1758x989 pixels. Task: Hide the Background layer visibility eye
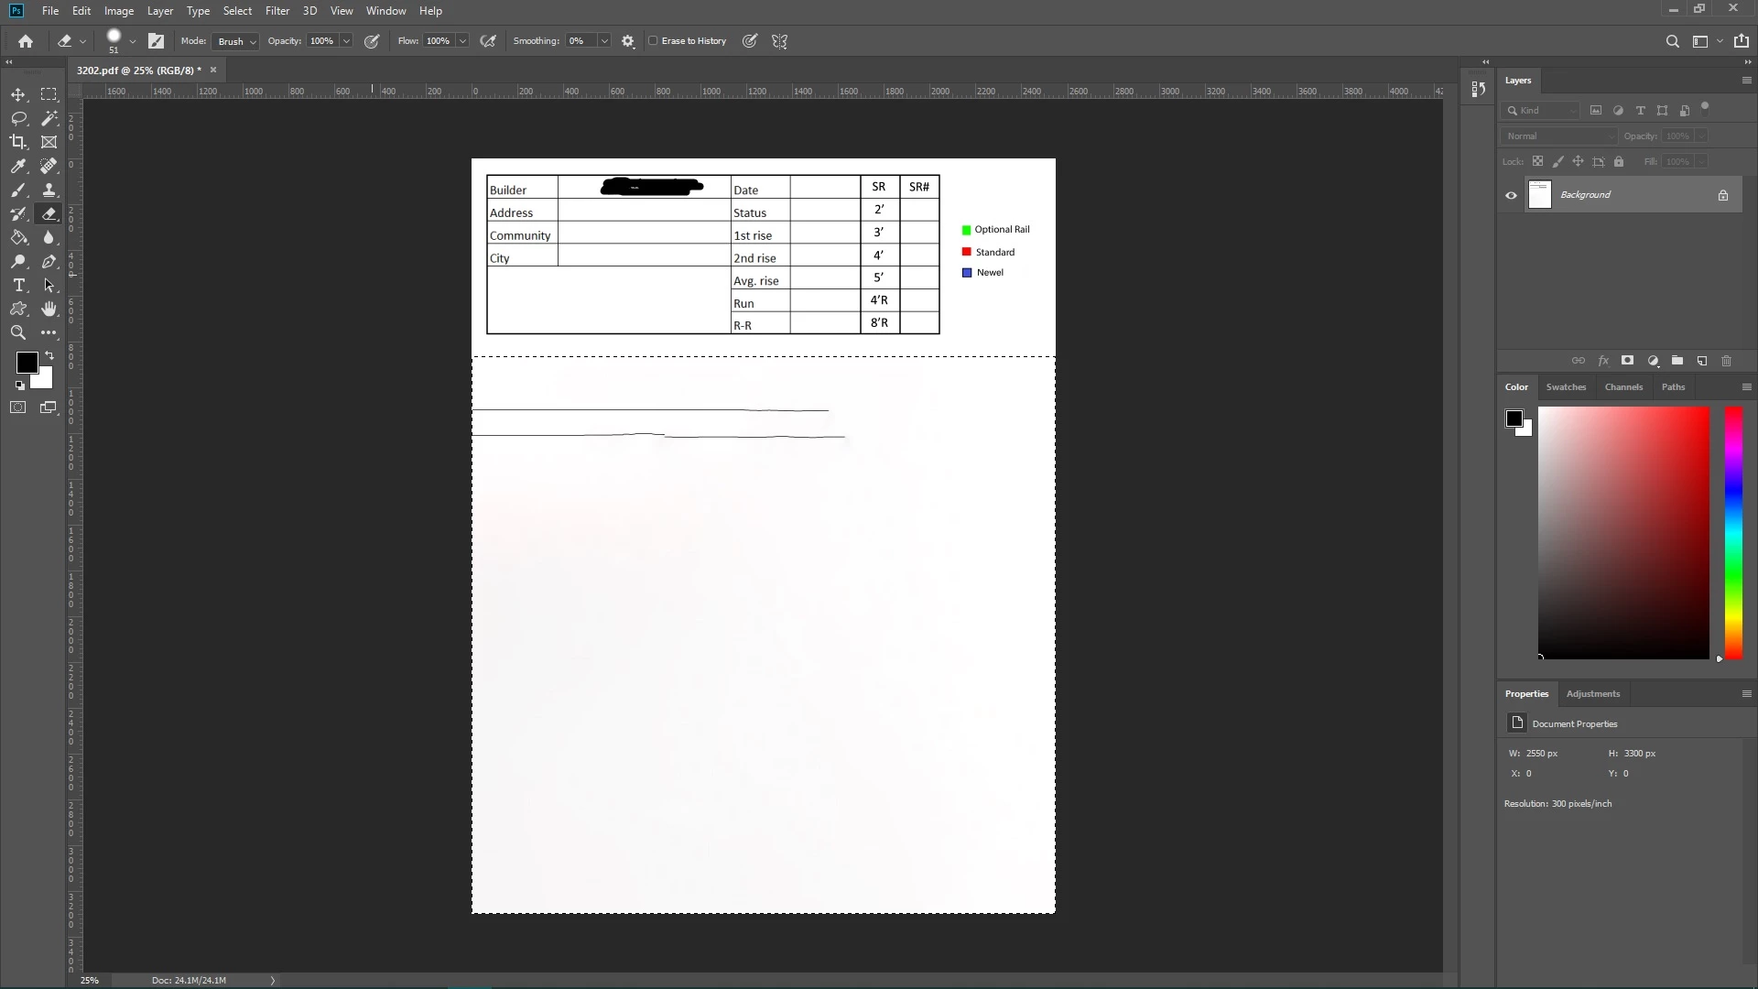tap(1512, 195)
